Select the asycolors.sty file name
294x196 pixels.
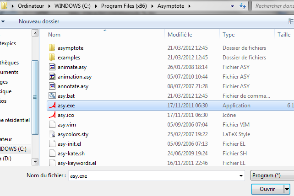coord(73,134)
